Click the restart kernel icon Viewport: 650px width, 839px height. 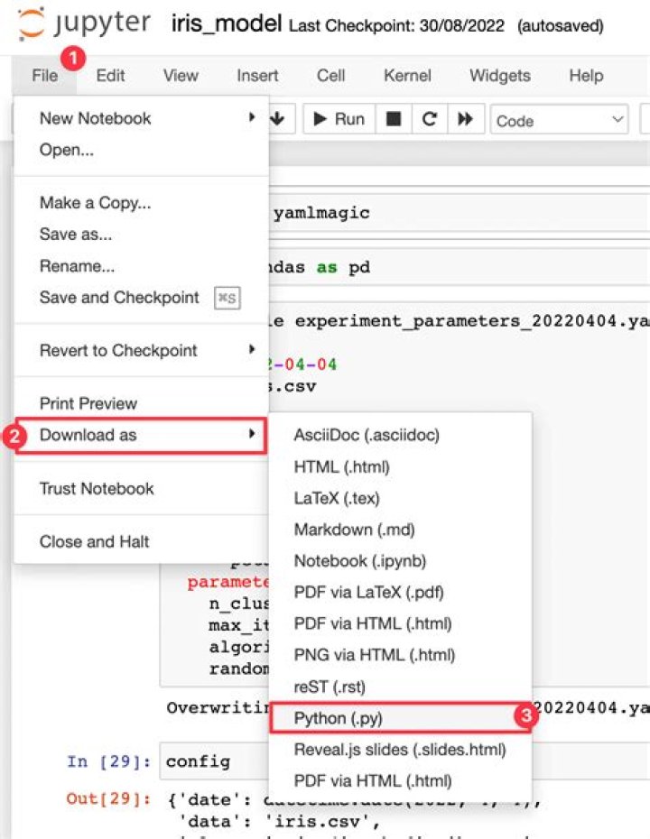tap(430, 119)
